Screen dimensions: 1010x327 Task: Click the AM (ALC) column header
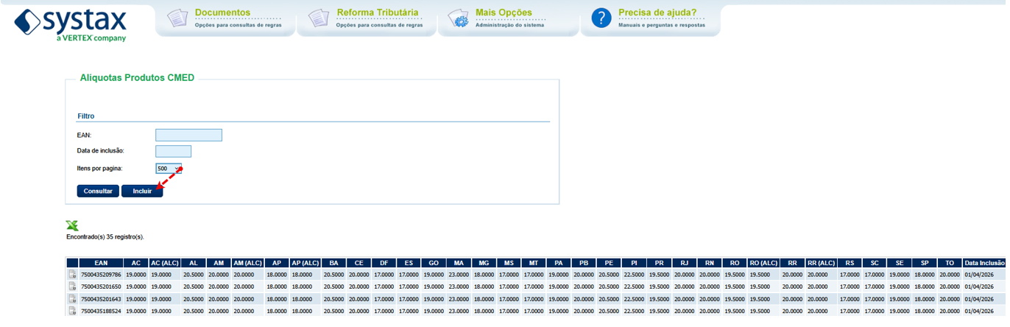248,263
